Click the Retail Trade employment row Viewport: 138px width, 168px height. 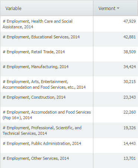(x=69, y=54)
